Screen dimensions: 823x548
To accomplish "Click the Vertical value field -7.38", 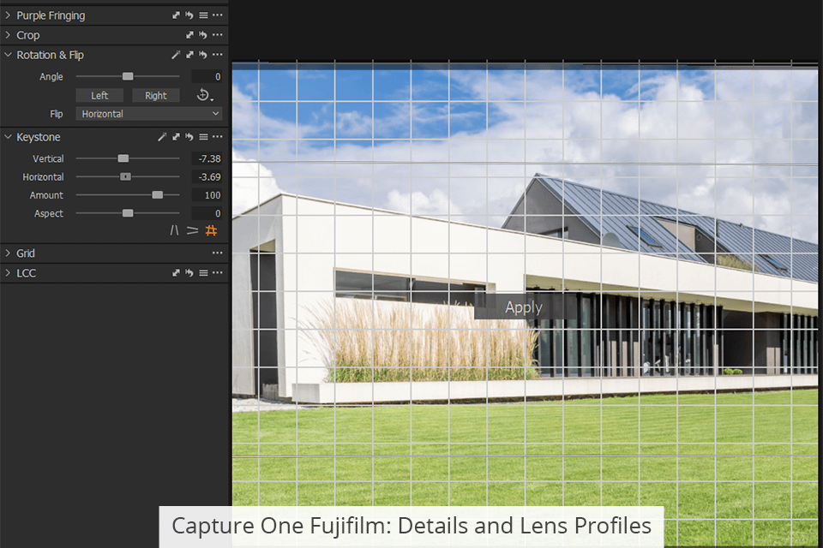I will [207, 158].
